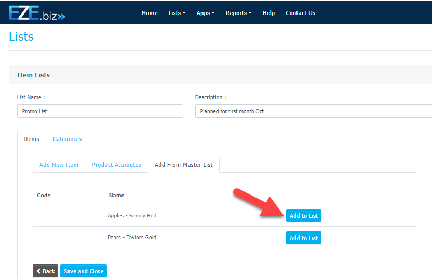Add Apples - Simply Red to list
Screen dimensions: 432x279
303,216
